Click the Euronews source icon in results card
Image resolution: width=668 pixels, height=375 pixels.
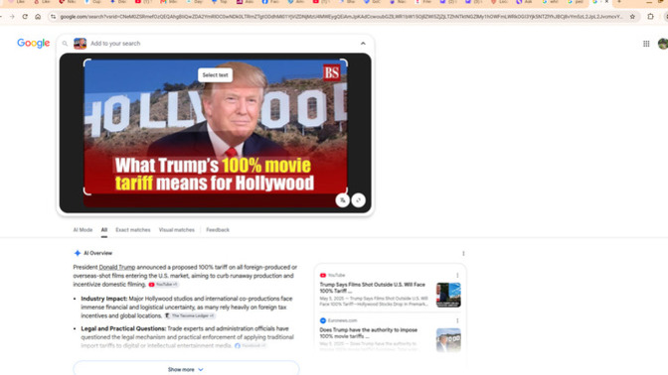click(x=323, y=320)
